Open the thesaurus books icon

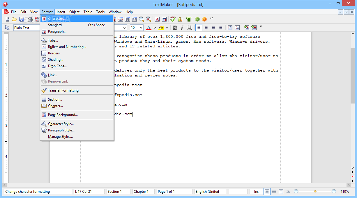180,19
